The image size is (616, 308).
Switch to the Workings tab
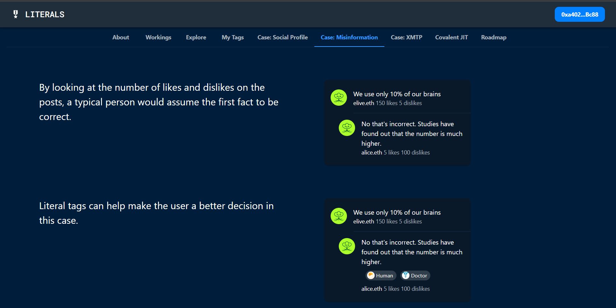pyautogui.click(x=158, y=37)
